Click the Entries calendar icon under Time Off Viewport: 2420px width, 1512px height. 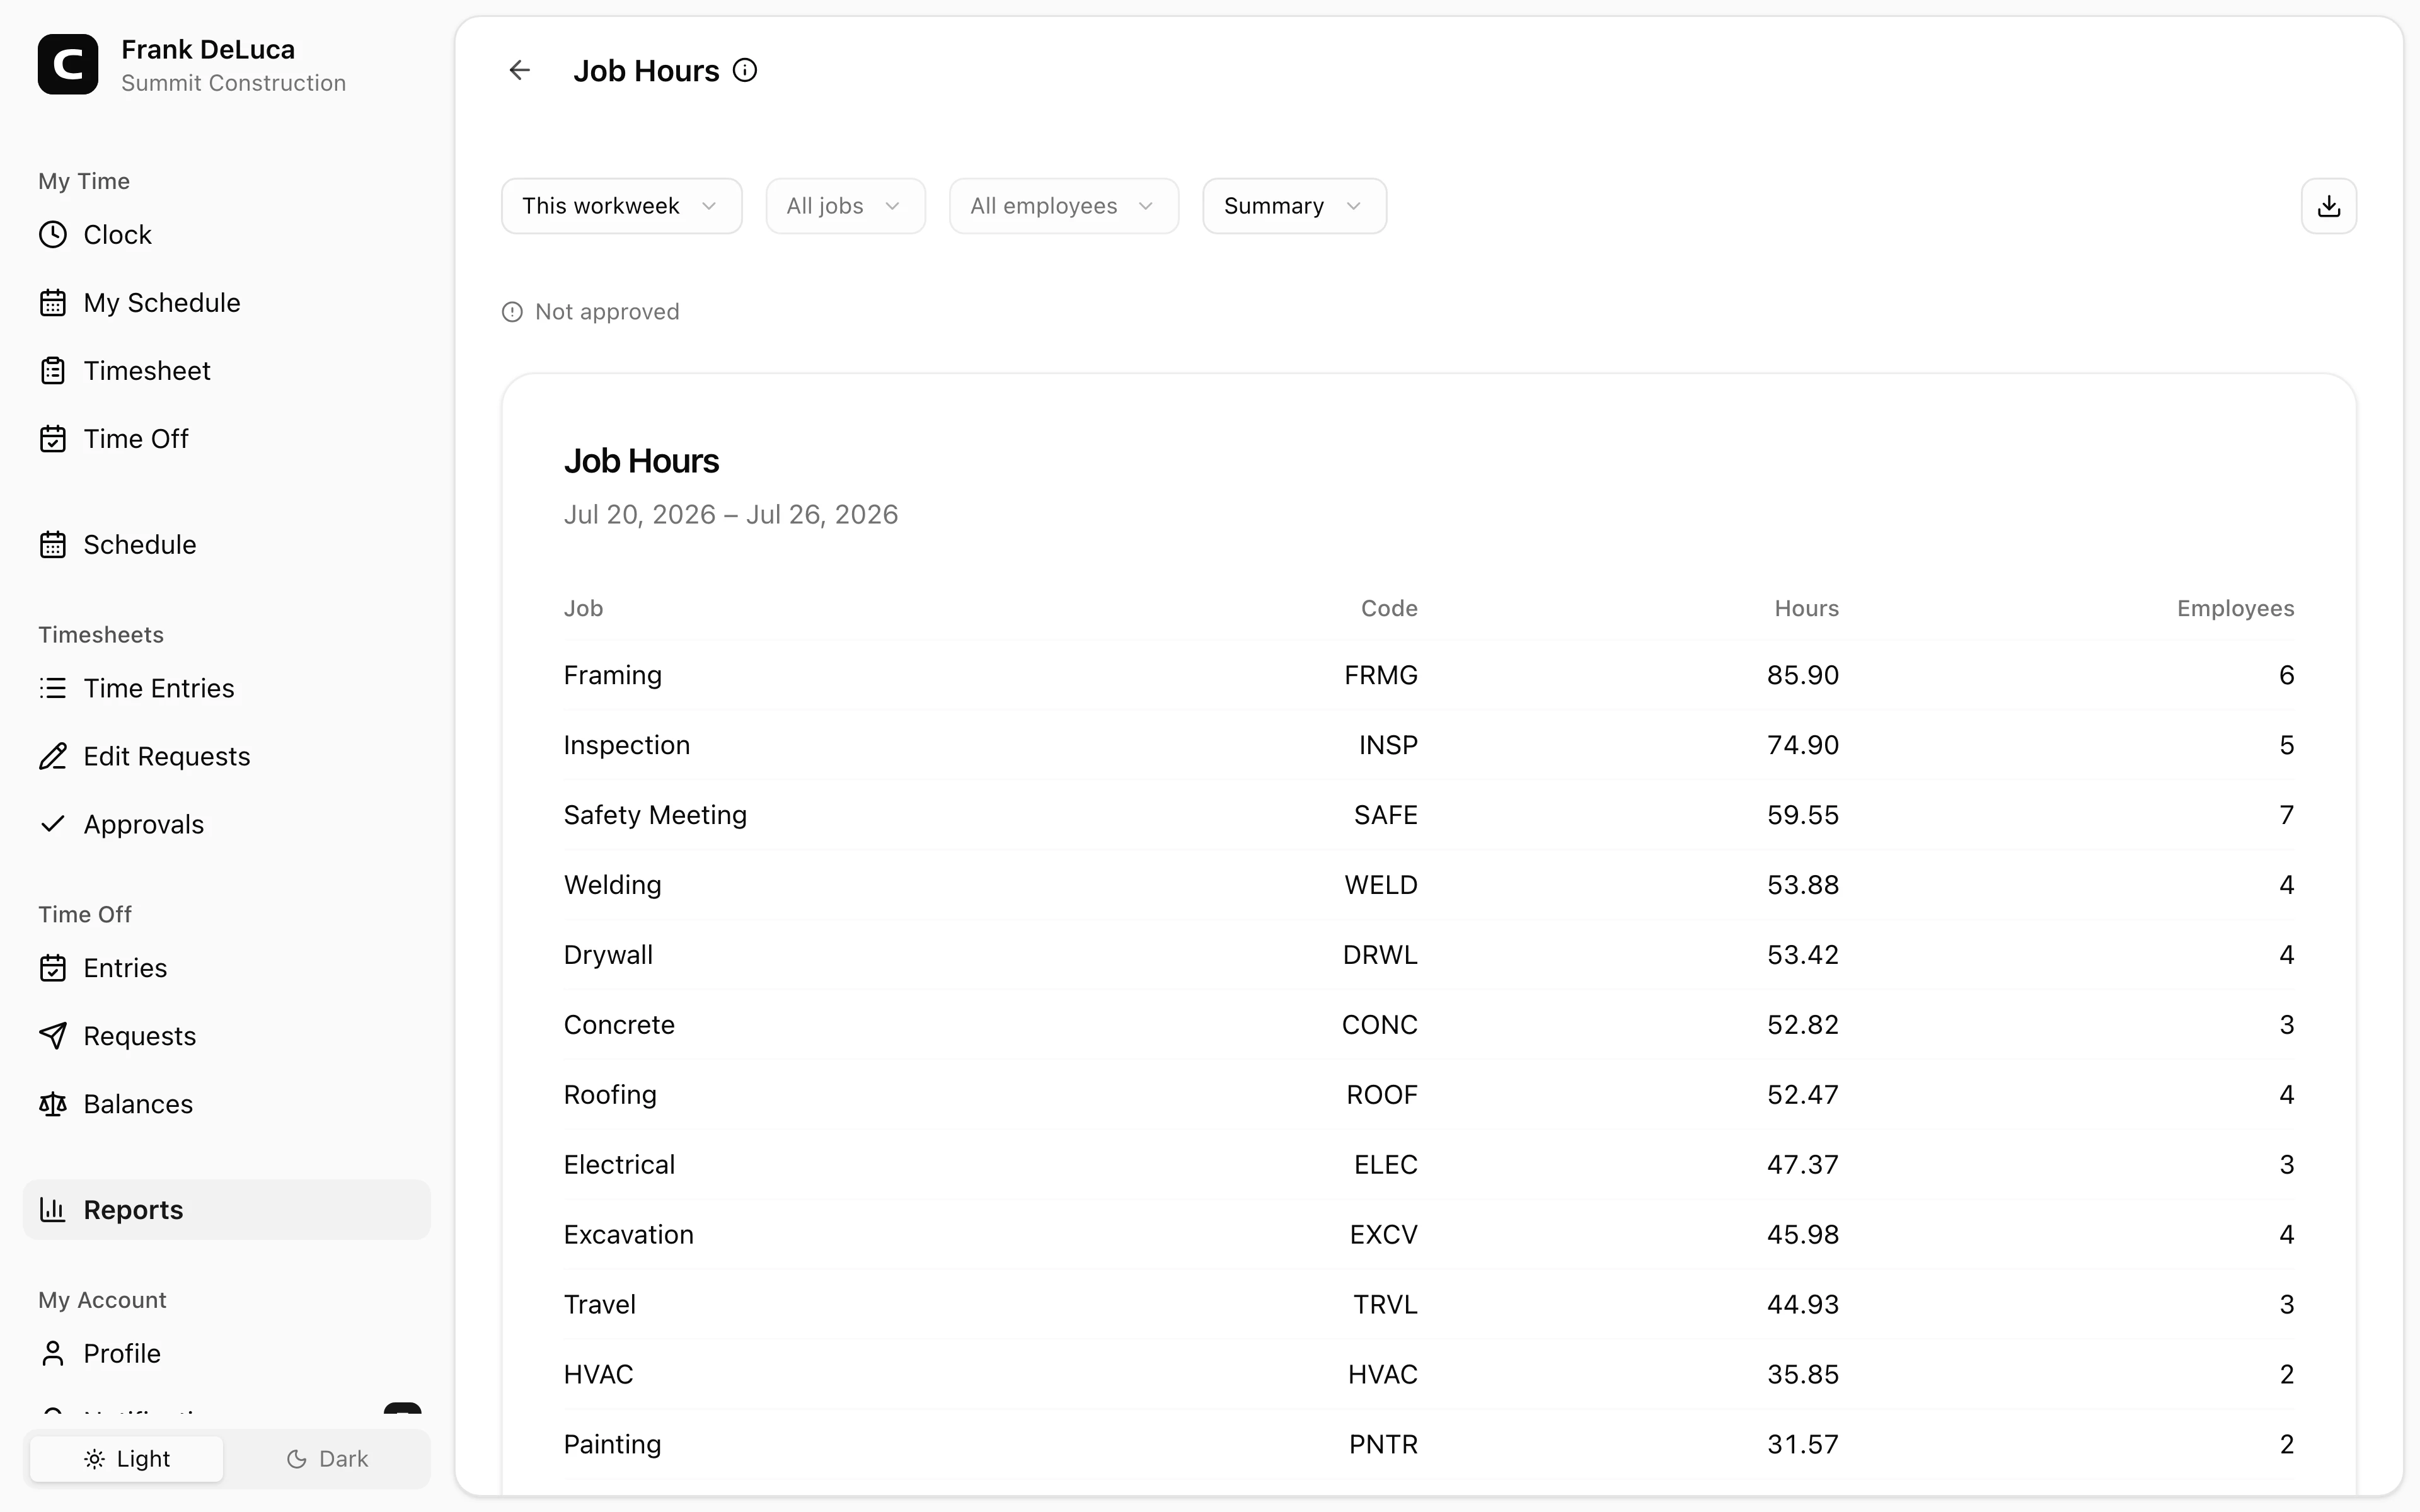coord(53,969)
